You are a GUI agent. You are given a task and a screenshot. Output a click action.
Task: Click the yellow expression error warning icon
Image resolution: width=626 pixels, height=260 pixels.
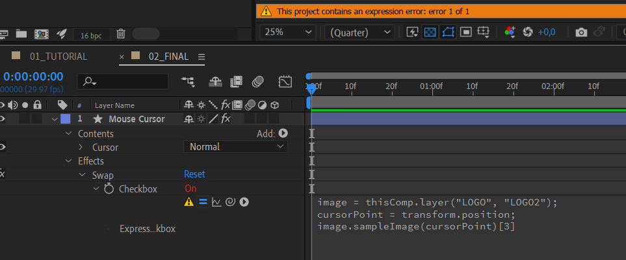tap(189, 202)
